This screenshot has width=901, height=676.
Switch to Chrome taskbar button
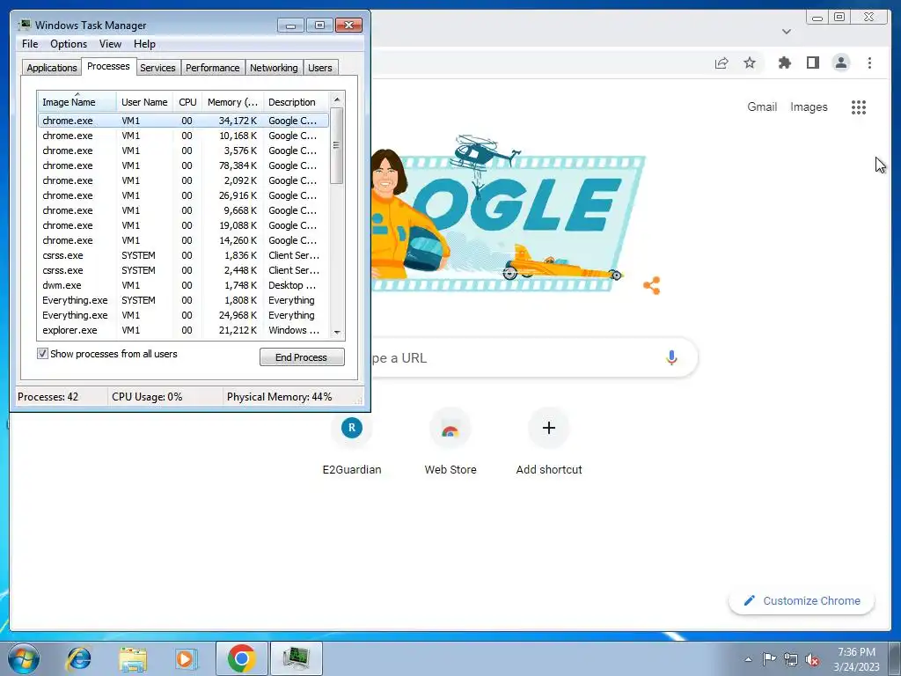[241, 658]
